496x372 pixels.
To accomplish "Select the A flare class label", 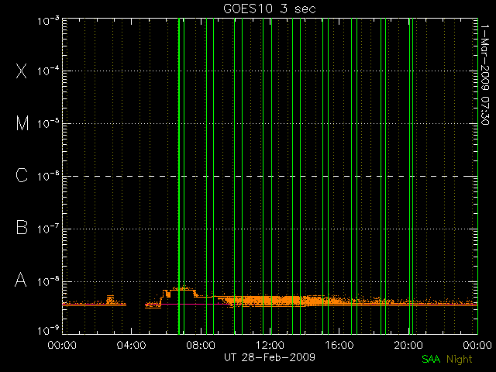I will click(x=21, y=280).
